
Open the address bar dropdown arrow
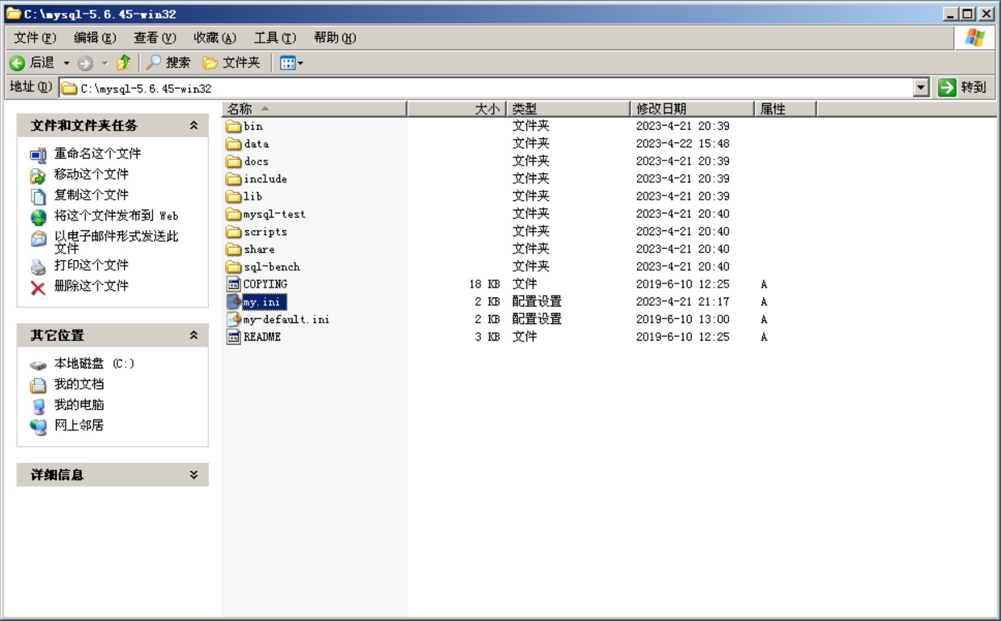coord(921,88)
